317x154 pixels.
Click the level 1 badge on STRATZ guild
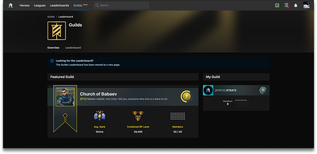coord(263,90)
